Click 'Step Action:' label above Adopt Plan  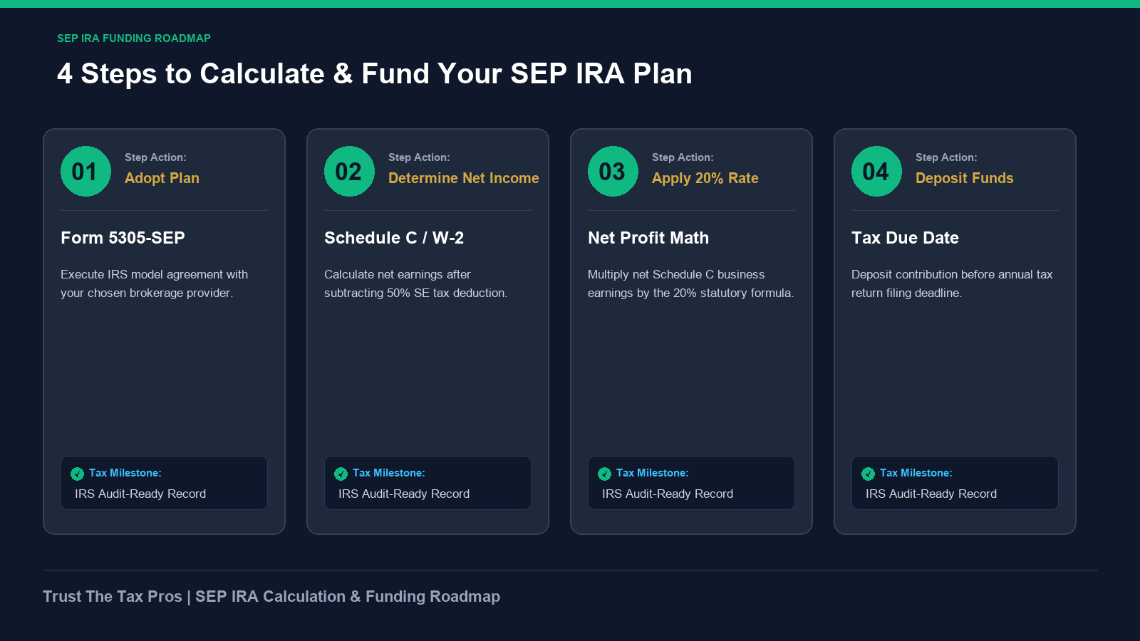point(155,157)
